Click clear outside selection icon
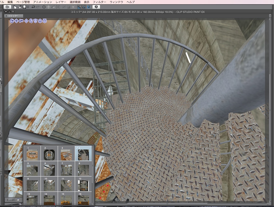 coord(48,7)
